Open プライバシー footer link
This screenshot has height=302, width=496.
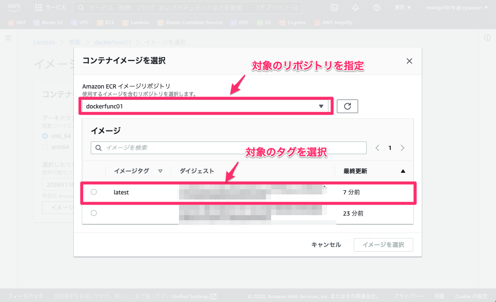(409, 296)
